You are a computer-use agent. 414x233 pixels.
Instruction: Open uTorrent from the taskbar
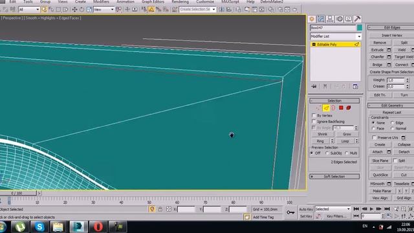point(20,227)
